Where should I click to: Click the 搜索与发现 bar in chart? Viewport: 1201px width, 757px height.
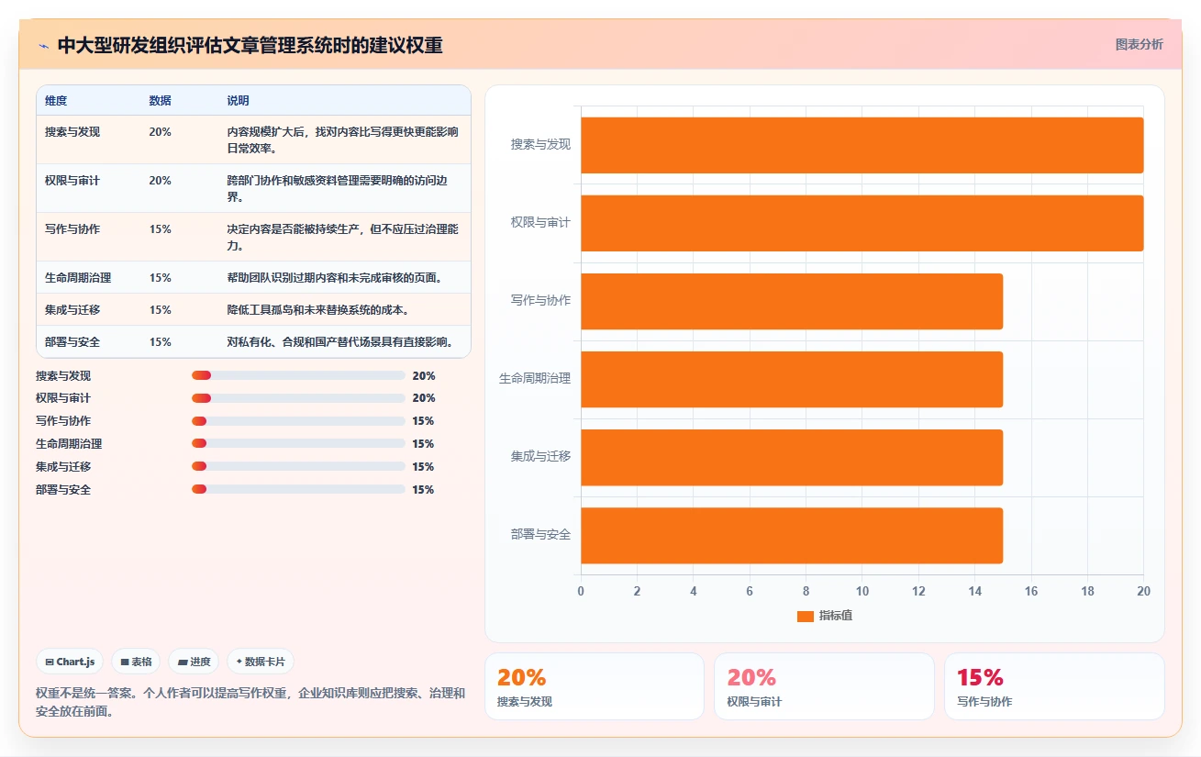coord(862,145)
